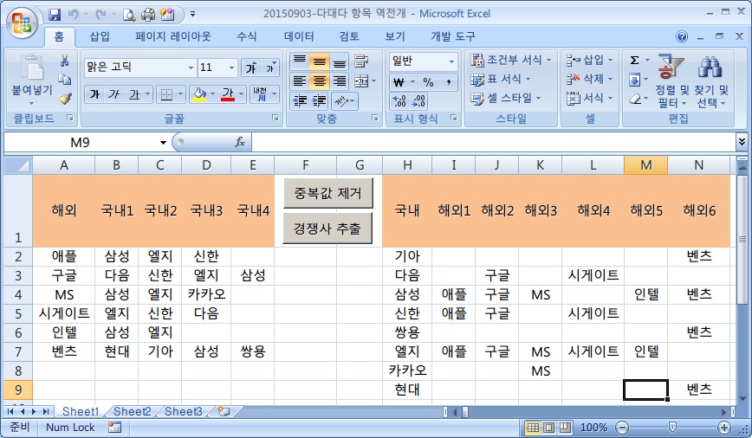This screenshot has width=752, height=438.
Task: Copy selection with the copy icon
Action: 64,80
